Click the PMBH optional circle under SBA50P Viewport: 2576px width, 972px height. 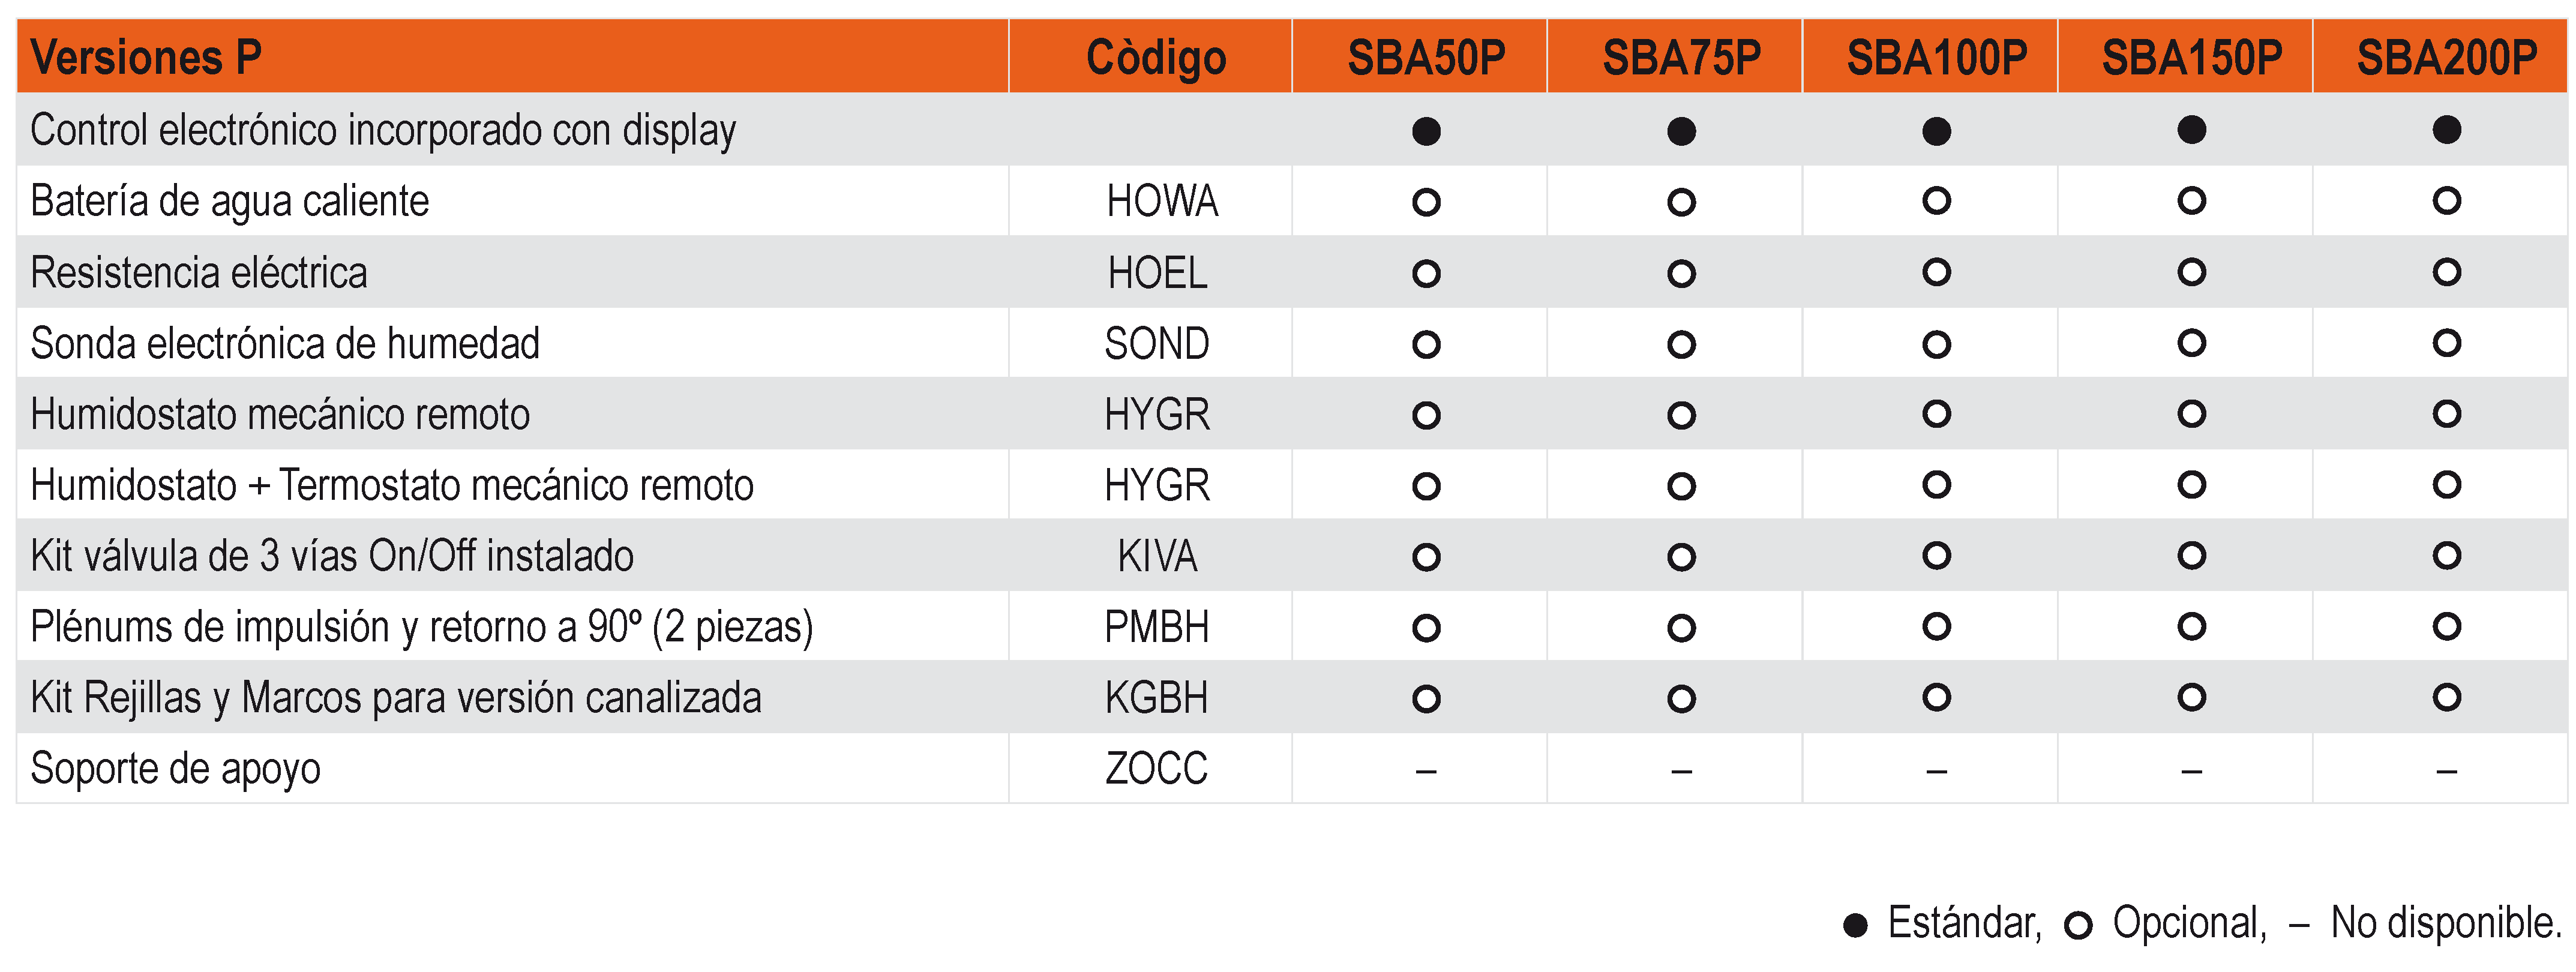point(1426,628)
